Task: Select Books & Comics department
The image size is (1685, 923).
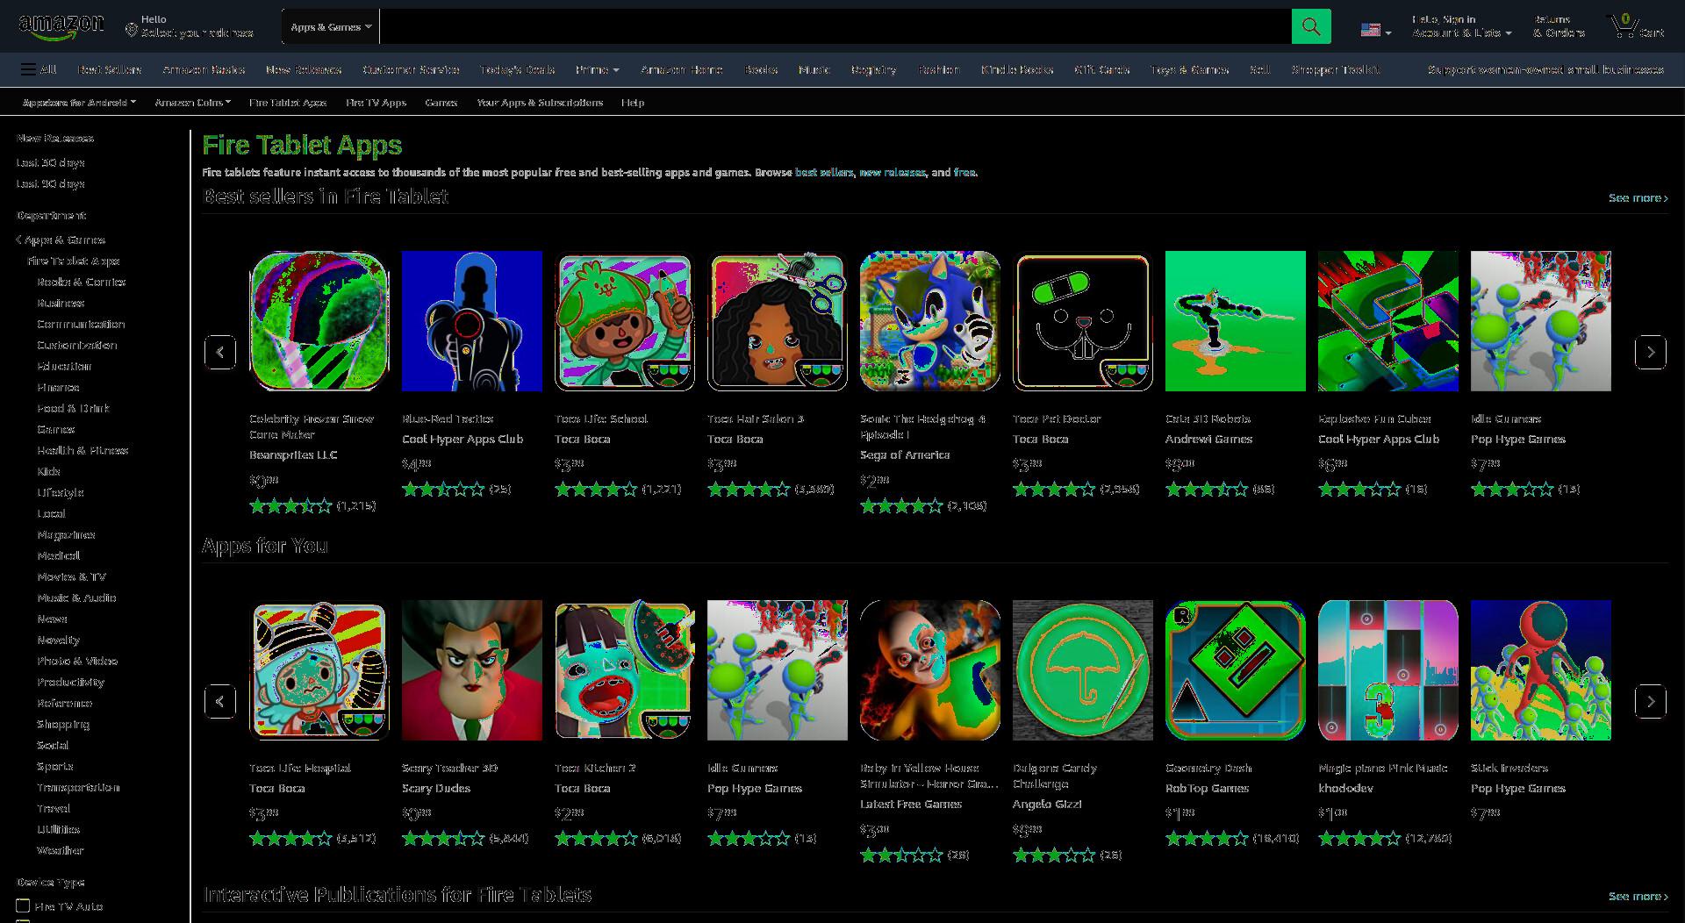Action: 81,282
